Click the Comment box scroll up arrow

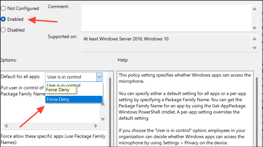pyautogui.click(x=254, y=9)
